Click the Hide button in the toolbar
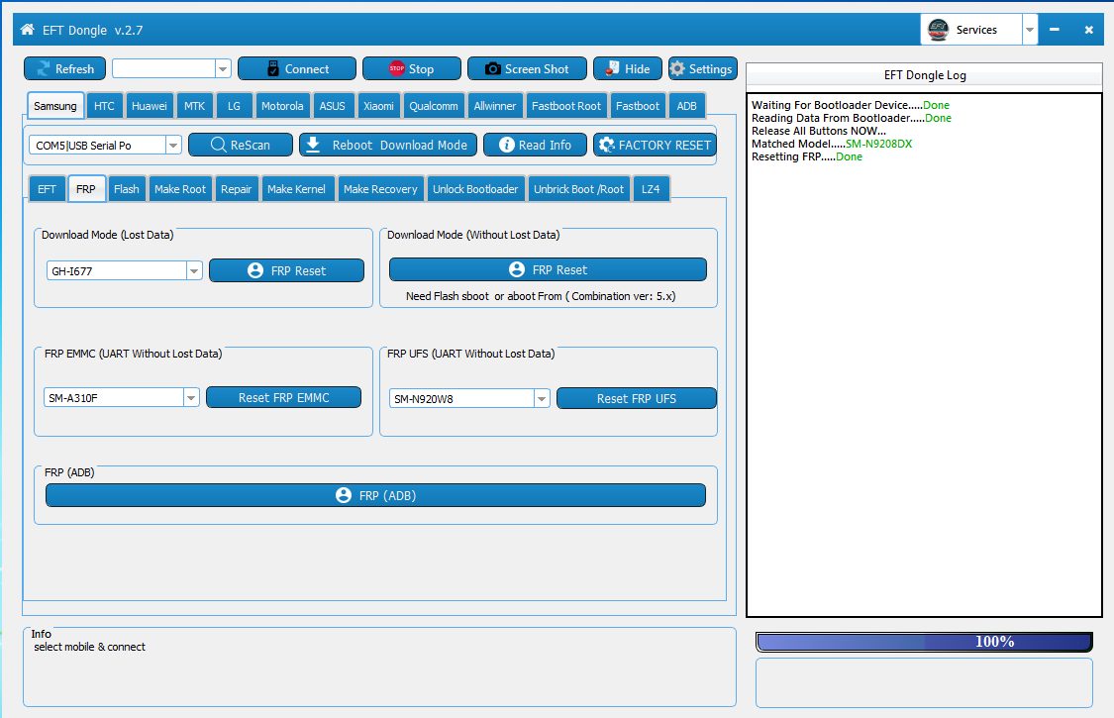Image resolution: width=1114 pixels, height=718 pixels. point(627,68)
